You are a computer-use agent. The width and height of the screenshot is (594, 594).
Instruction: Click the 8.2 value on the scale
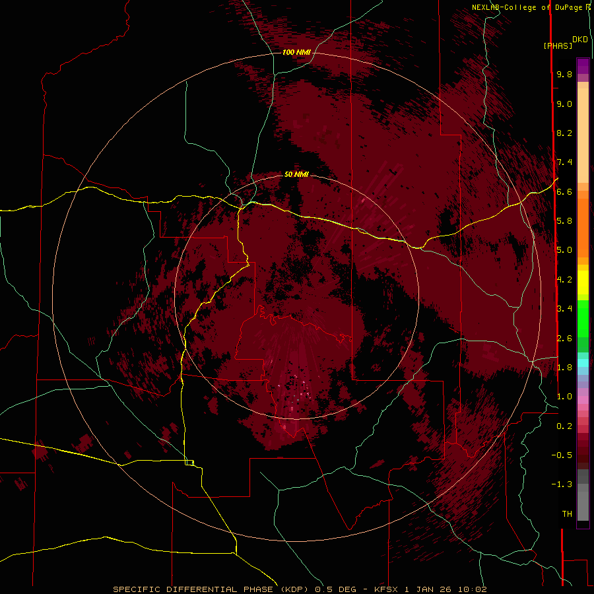coord(564,133)
